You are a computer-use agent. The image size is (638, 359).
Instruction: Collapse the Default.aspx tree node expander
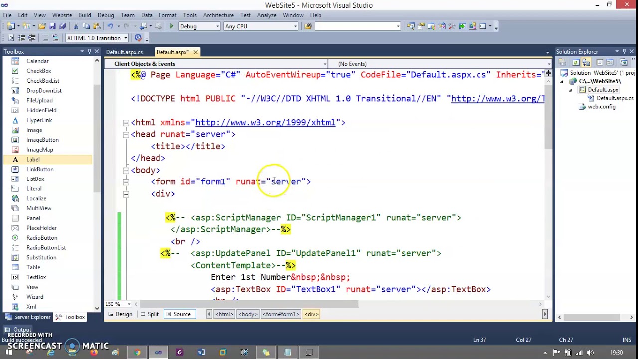click(x=570, y=90)
